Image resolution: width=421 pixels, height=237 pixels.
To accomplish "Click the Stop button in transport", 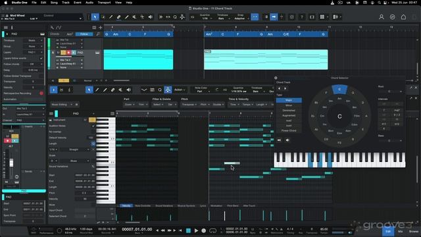I will 188,230.
